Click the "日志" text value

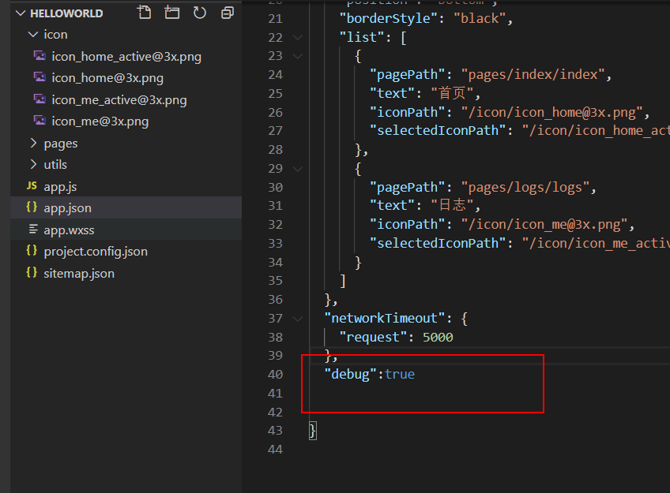click(452, 206)
